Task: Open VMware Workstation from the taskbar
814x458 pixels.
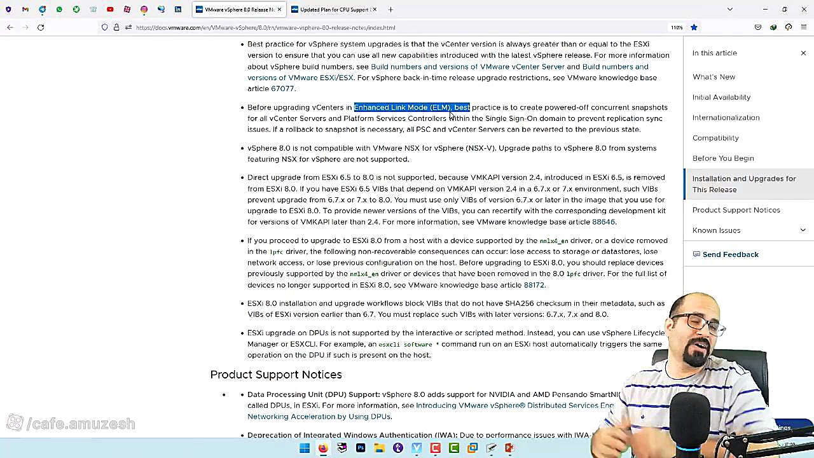Action: click(x=473, y=448)
